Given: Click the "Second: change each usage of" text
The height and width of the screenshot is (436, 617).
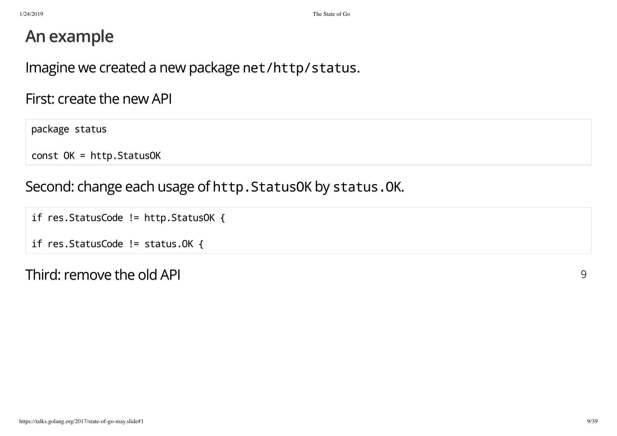Looking at the screenshot, I should click(x=118, y=187).
